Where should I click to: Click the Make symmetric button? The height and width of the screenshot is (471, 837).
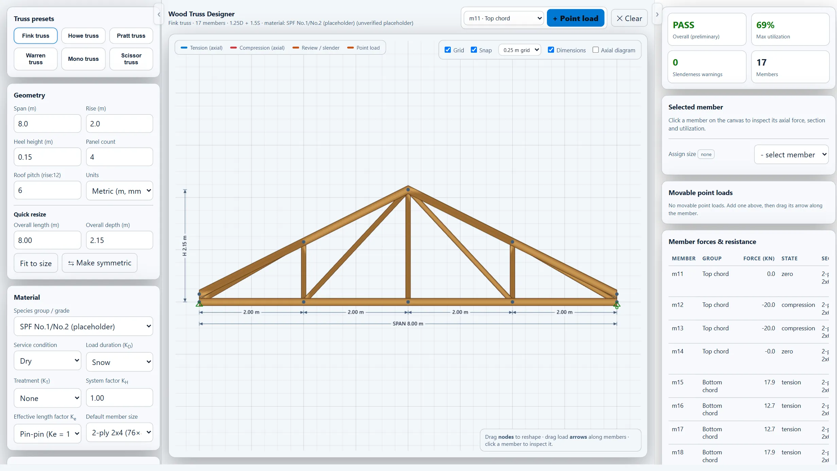click(100, 263)
